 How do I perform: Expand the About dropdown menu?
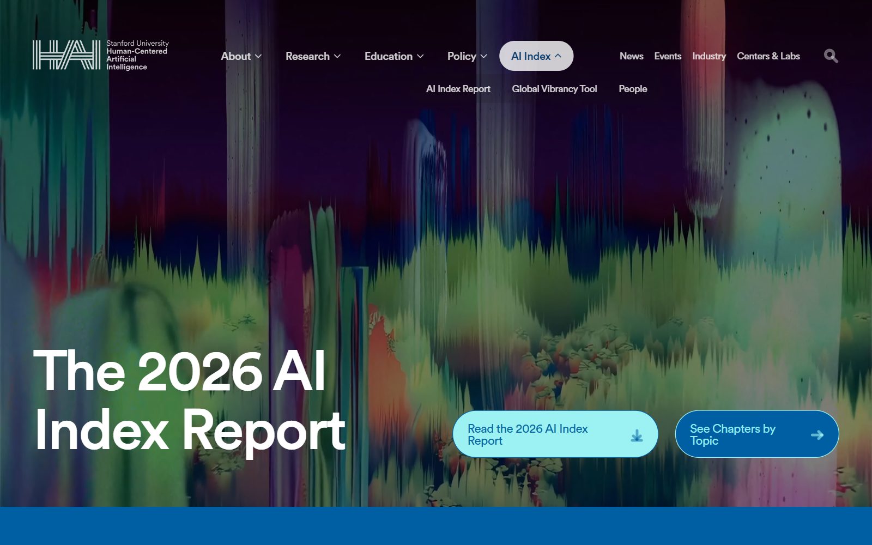click(x=241, y=56)
